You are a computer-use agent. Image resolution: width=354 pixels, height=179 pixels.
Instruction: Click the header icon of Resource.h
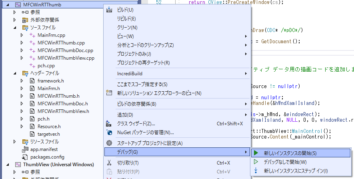(x=32, y=127)
